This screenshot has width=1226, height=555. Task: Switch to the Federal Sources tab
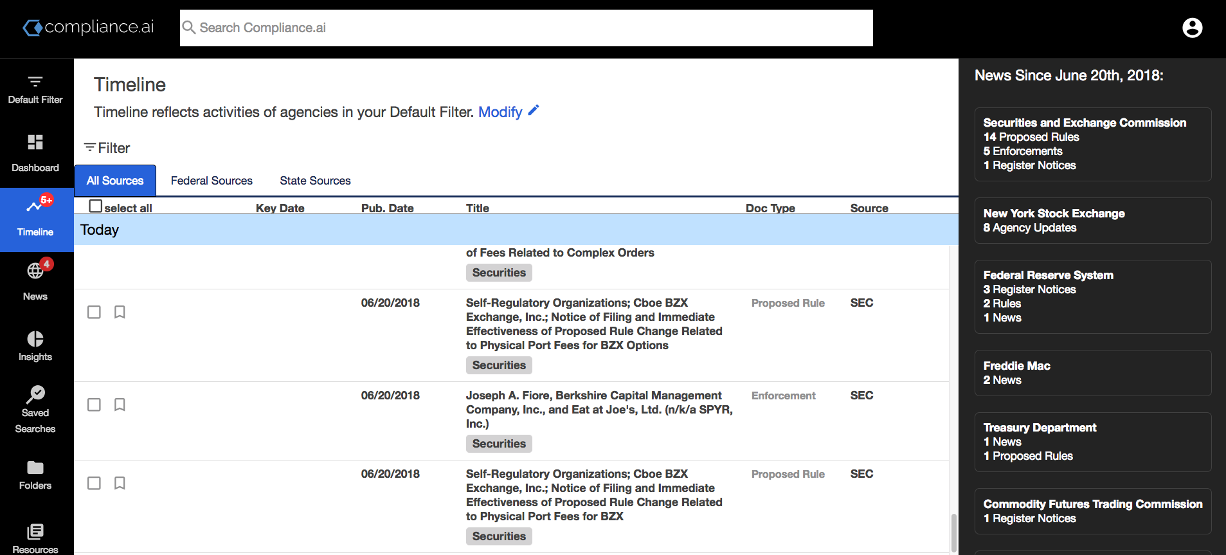coord(212,181)
